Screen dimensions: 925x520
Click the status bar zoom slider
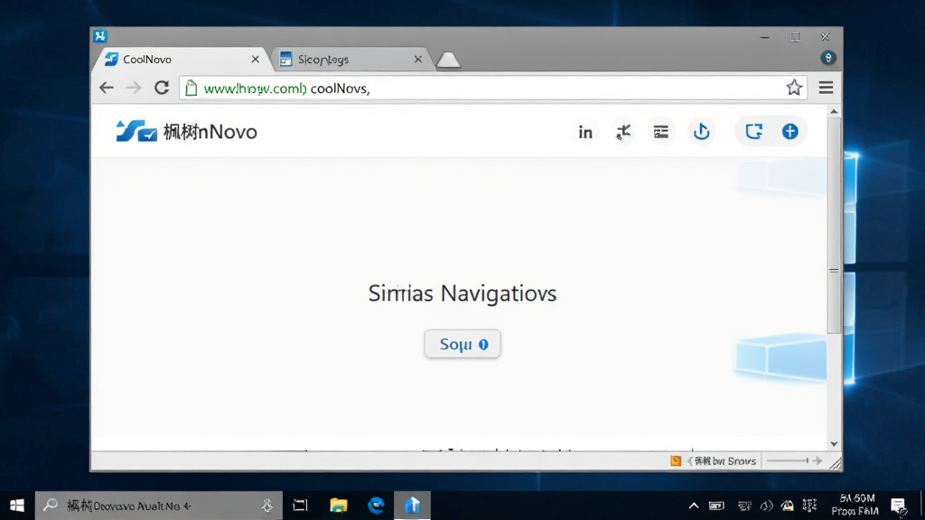point(788,461)
